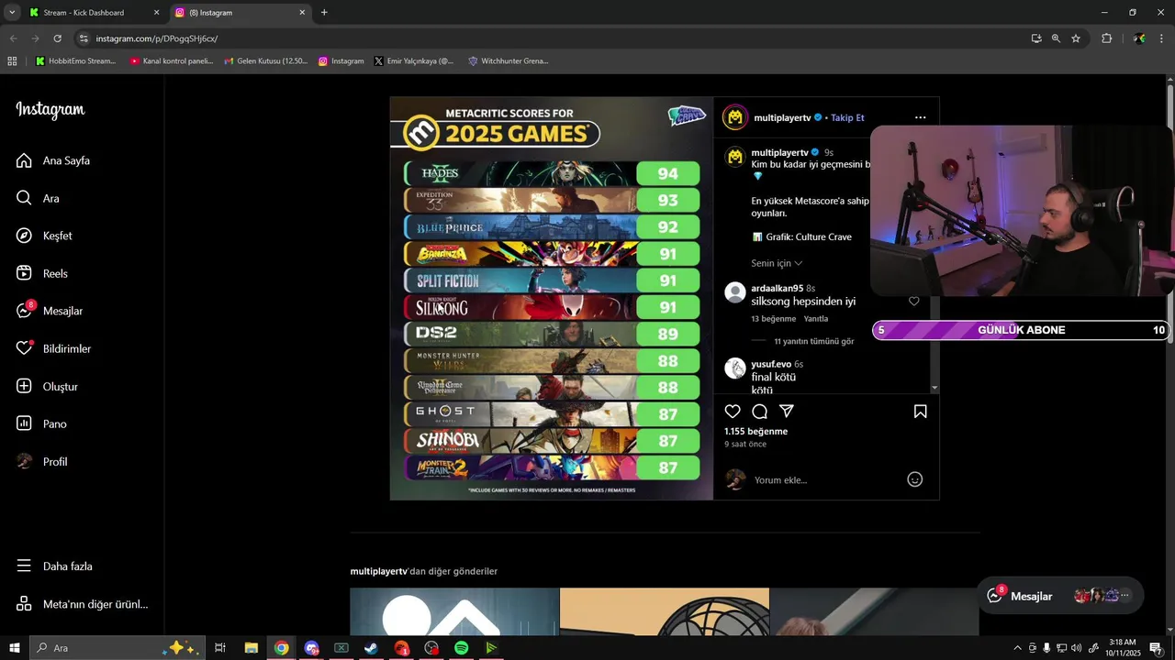Open emoji picker in comment box
Screen dimensions: 1175x660
(x=914, y=479)
